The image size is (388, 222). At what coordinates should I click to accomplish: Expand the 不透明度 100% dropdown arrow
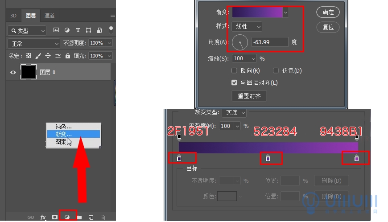(109, 43)
